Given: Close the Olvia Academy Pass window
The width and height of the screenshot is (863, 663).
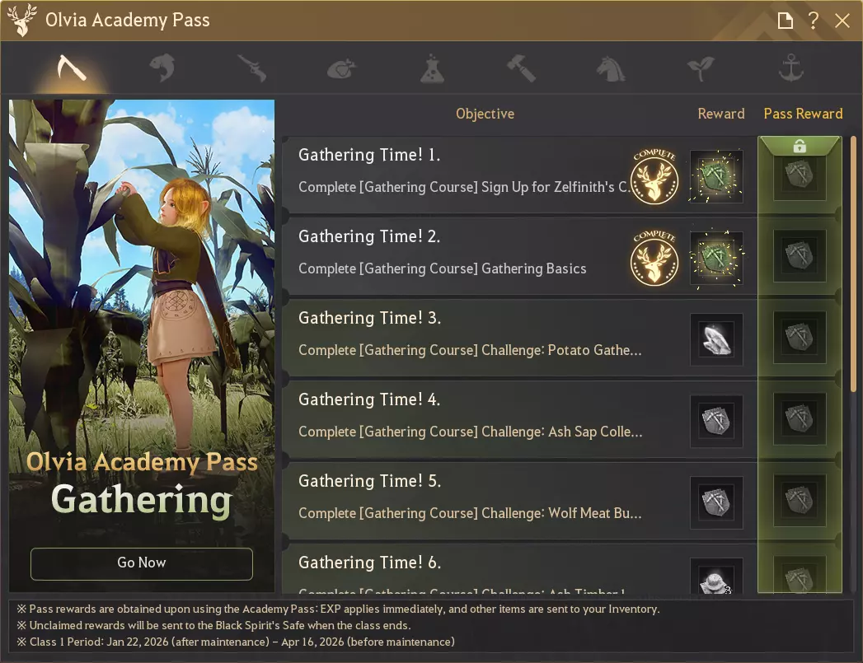Looking at the screenshot, I should (x=842, y=21).
